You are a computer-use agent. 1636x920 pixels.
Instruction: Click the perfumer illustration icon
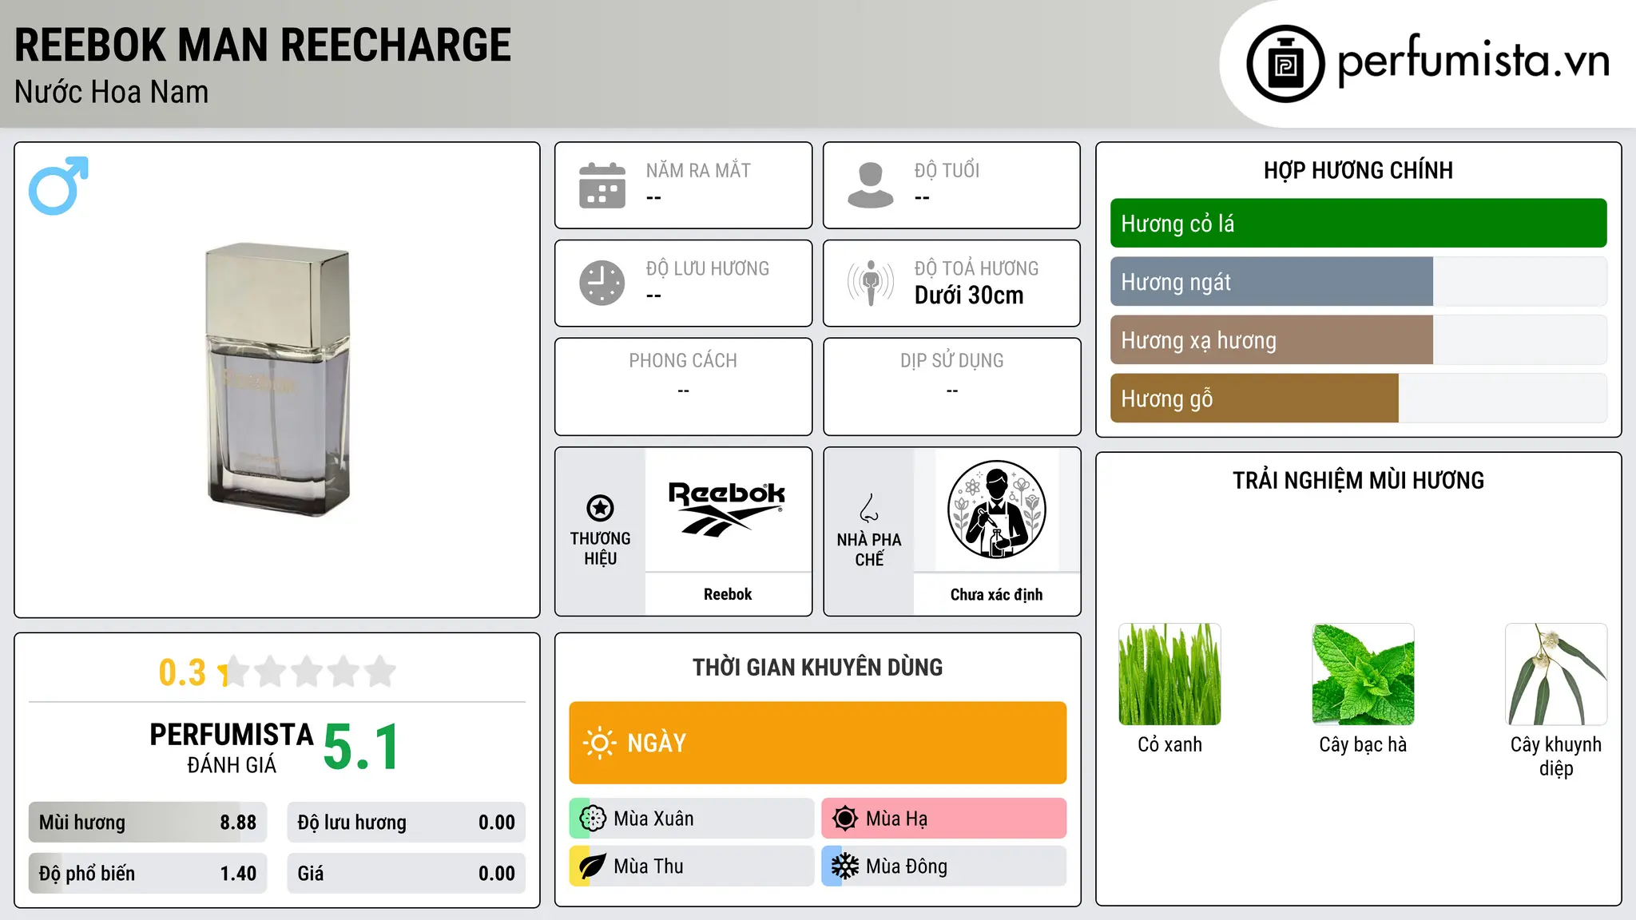pos(996,510)
